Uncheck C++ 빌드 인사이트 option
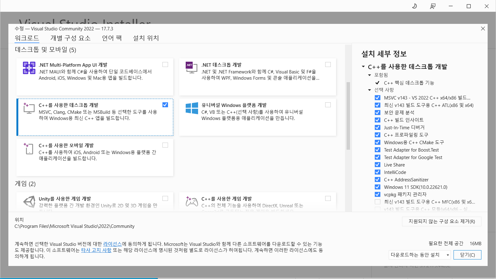This screenshot has width=496, height=279. click(x=377, y=120)
